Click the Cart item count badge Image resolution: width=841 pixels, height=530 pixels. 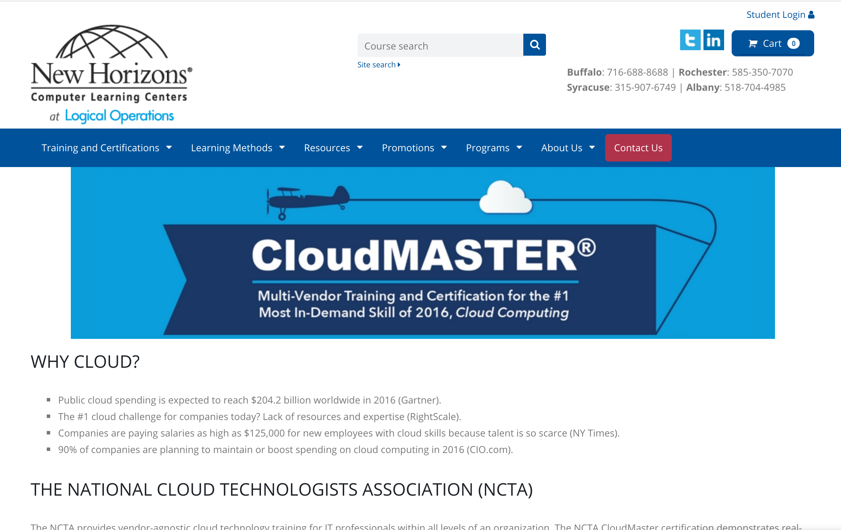tap(794, 43)
